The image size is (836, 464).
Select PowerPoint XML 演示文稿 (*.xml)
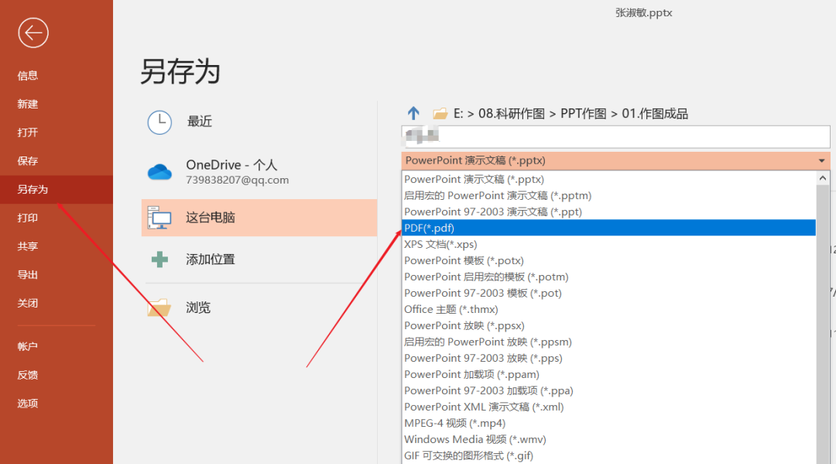[608, 407]
